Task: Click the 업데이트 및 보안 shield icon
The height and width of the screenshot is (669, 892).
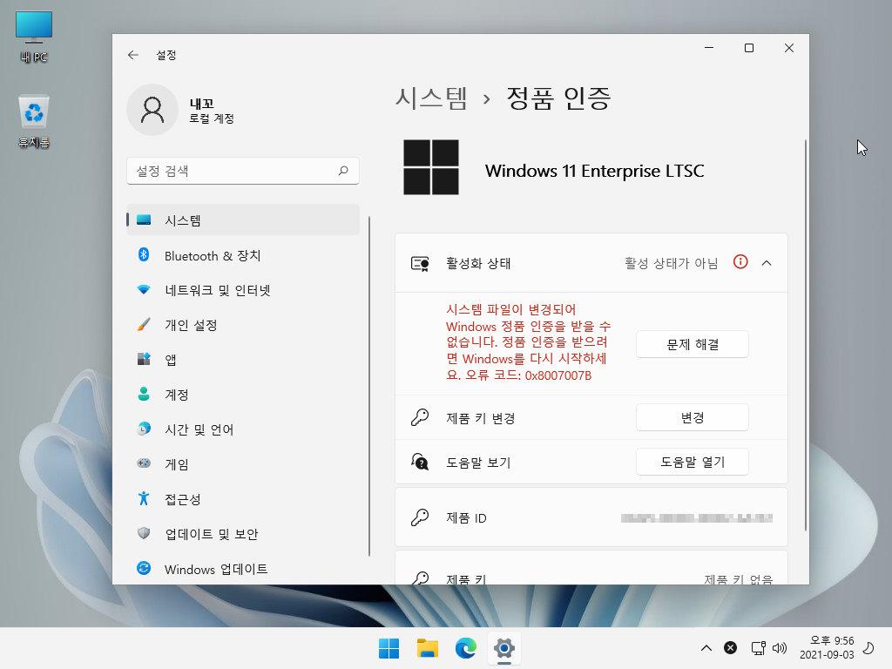Action: click(144, 534)
